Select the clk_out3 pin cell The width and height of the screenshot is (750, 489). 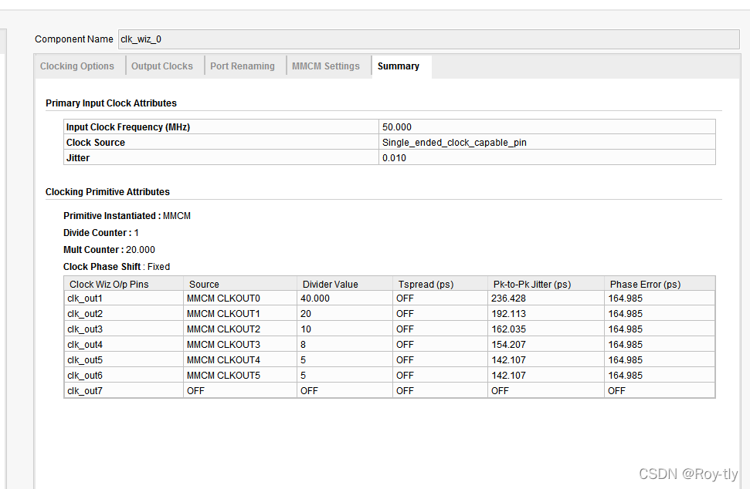pyautogui.click(x=124, y=329)
